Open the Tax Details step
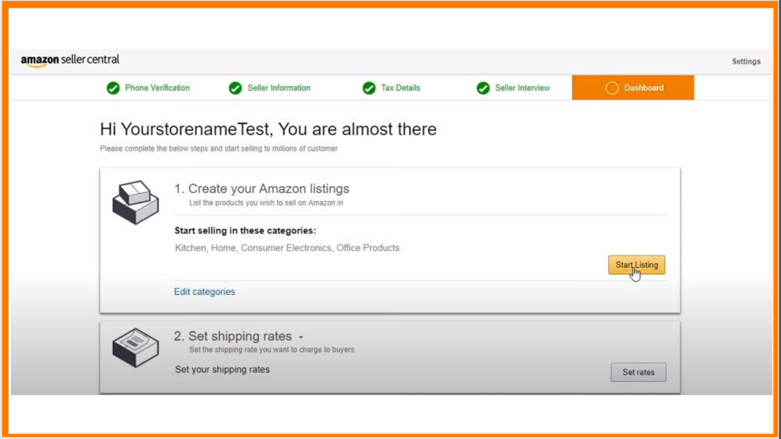This screenshot has width=781, height=439. [400, 88]
